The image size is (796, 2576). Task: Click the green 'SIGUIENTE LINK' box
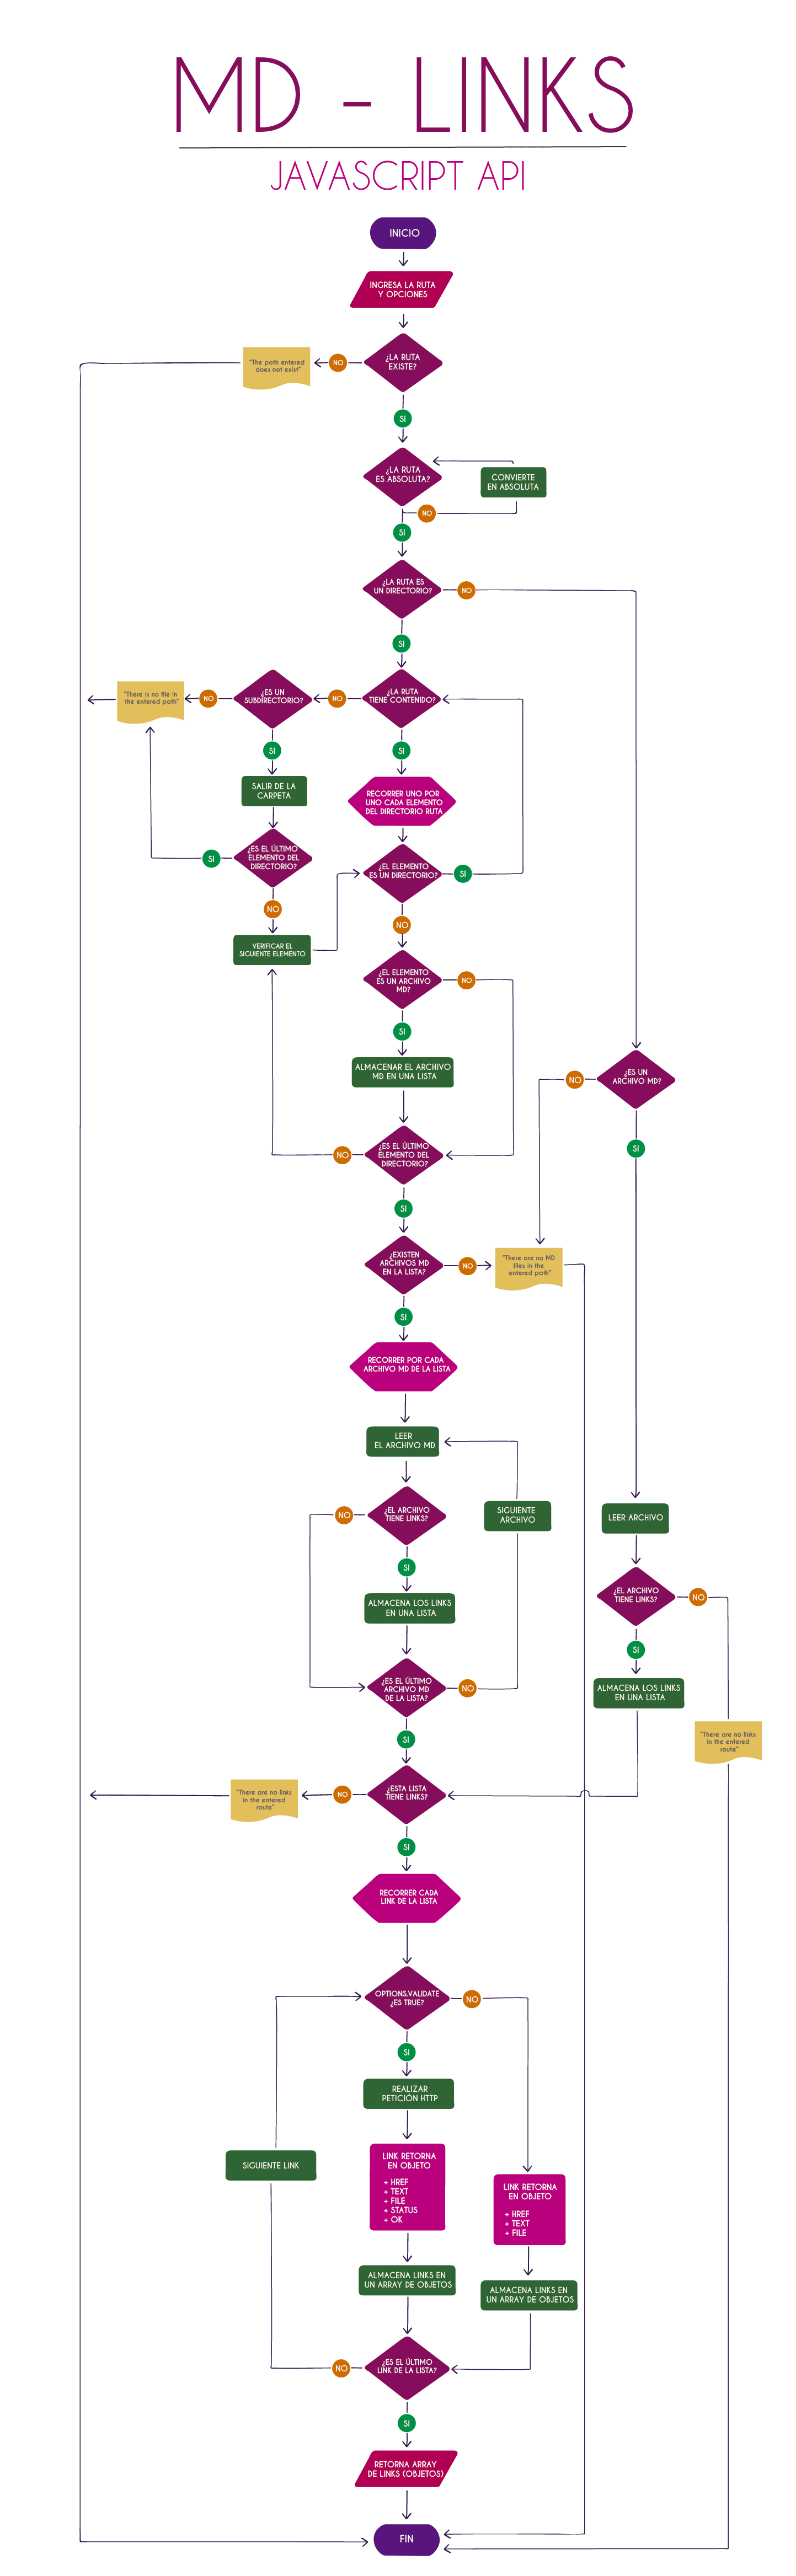(x=271, y=2165)
